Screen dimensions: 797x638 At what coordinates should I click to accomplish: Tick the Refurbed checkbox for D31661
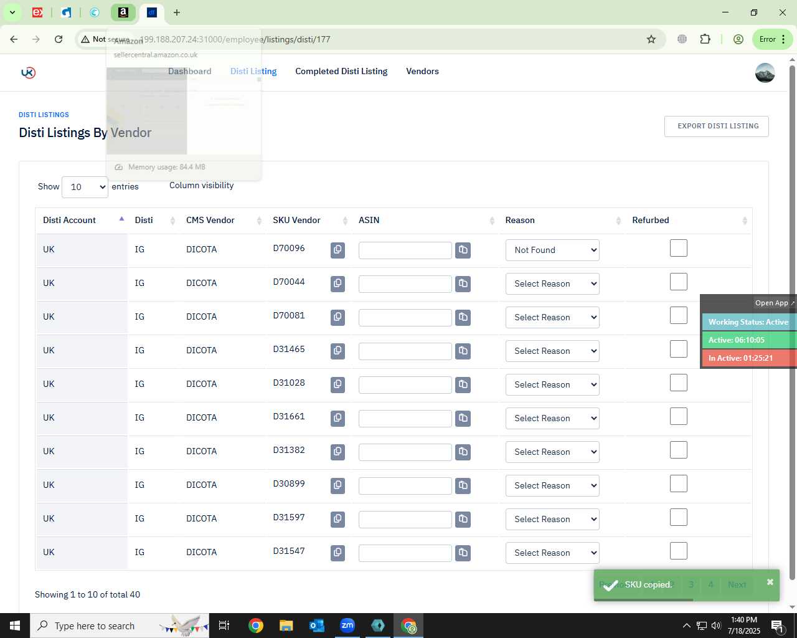pos(679,416)
